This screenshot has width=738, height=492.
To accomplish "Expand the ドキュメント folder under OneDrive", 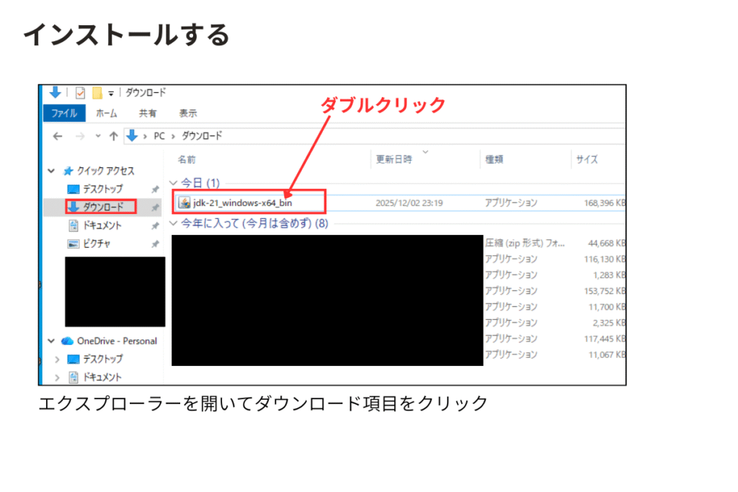I will (x=57, y=377).
